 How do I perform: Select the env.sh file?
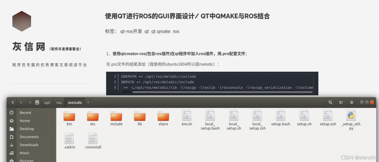[x=187, y=118]
